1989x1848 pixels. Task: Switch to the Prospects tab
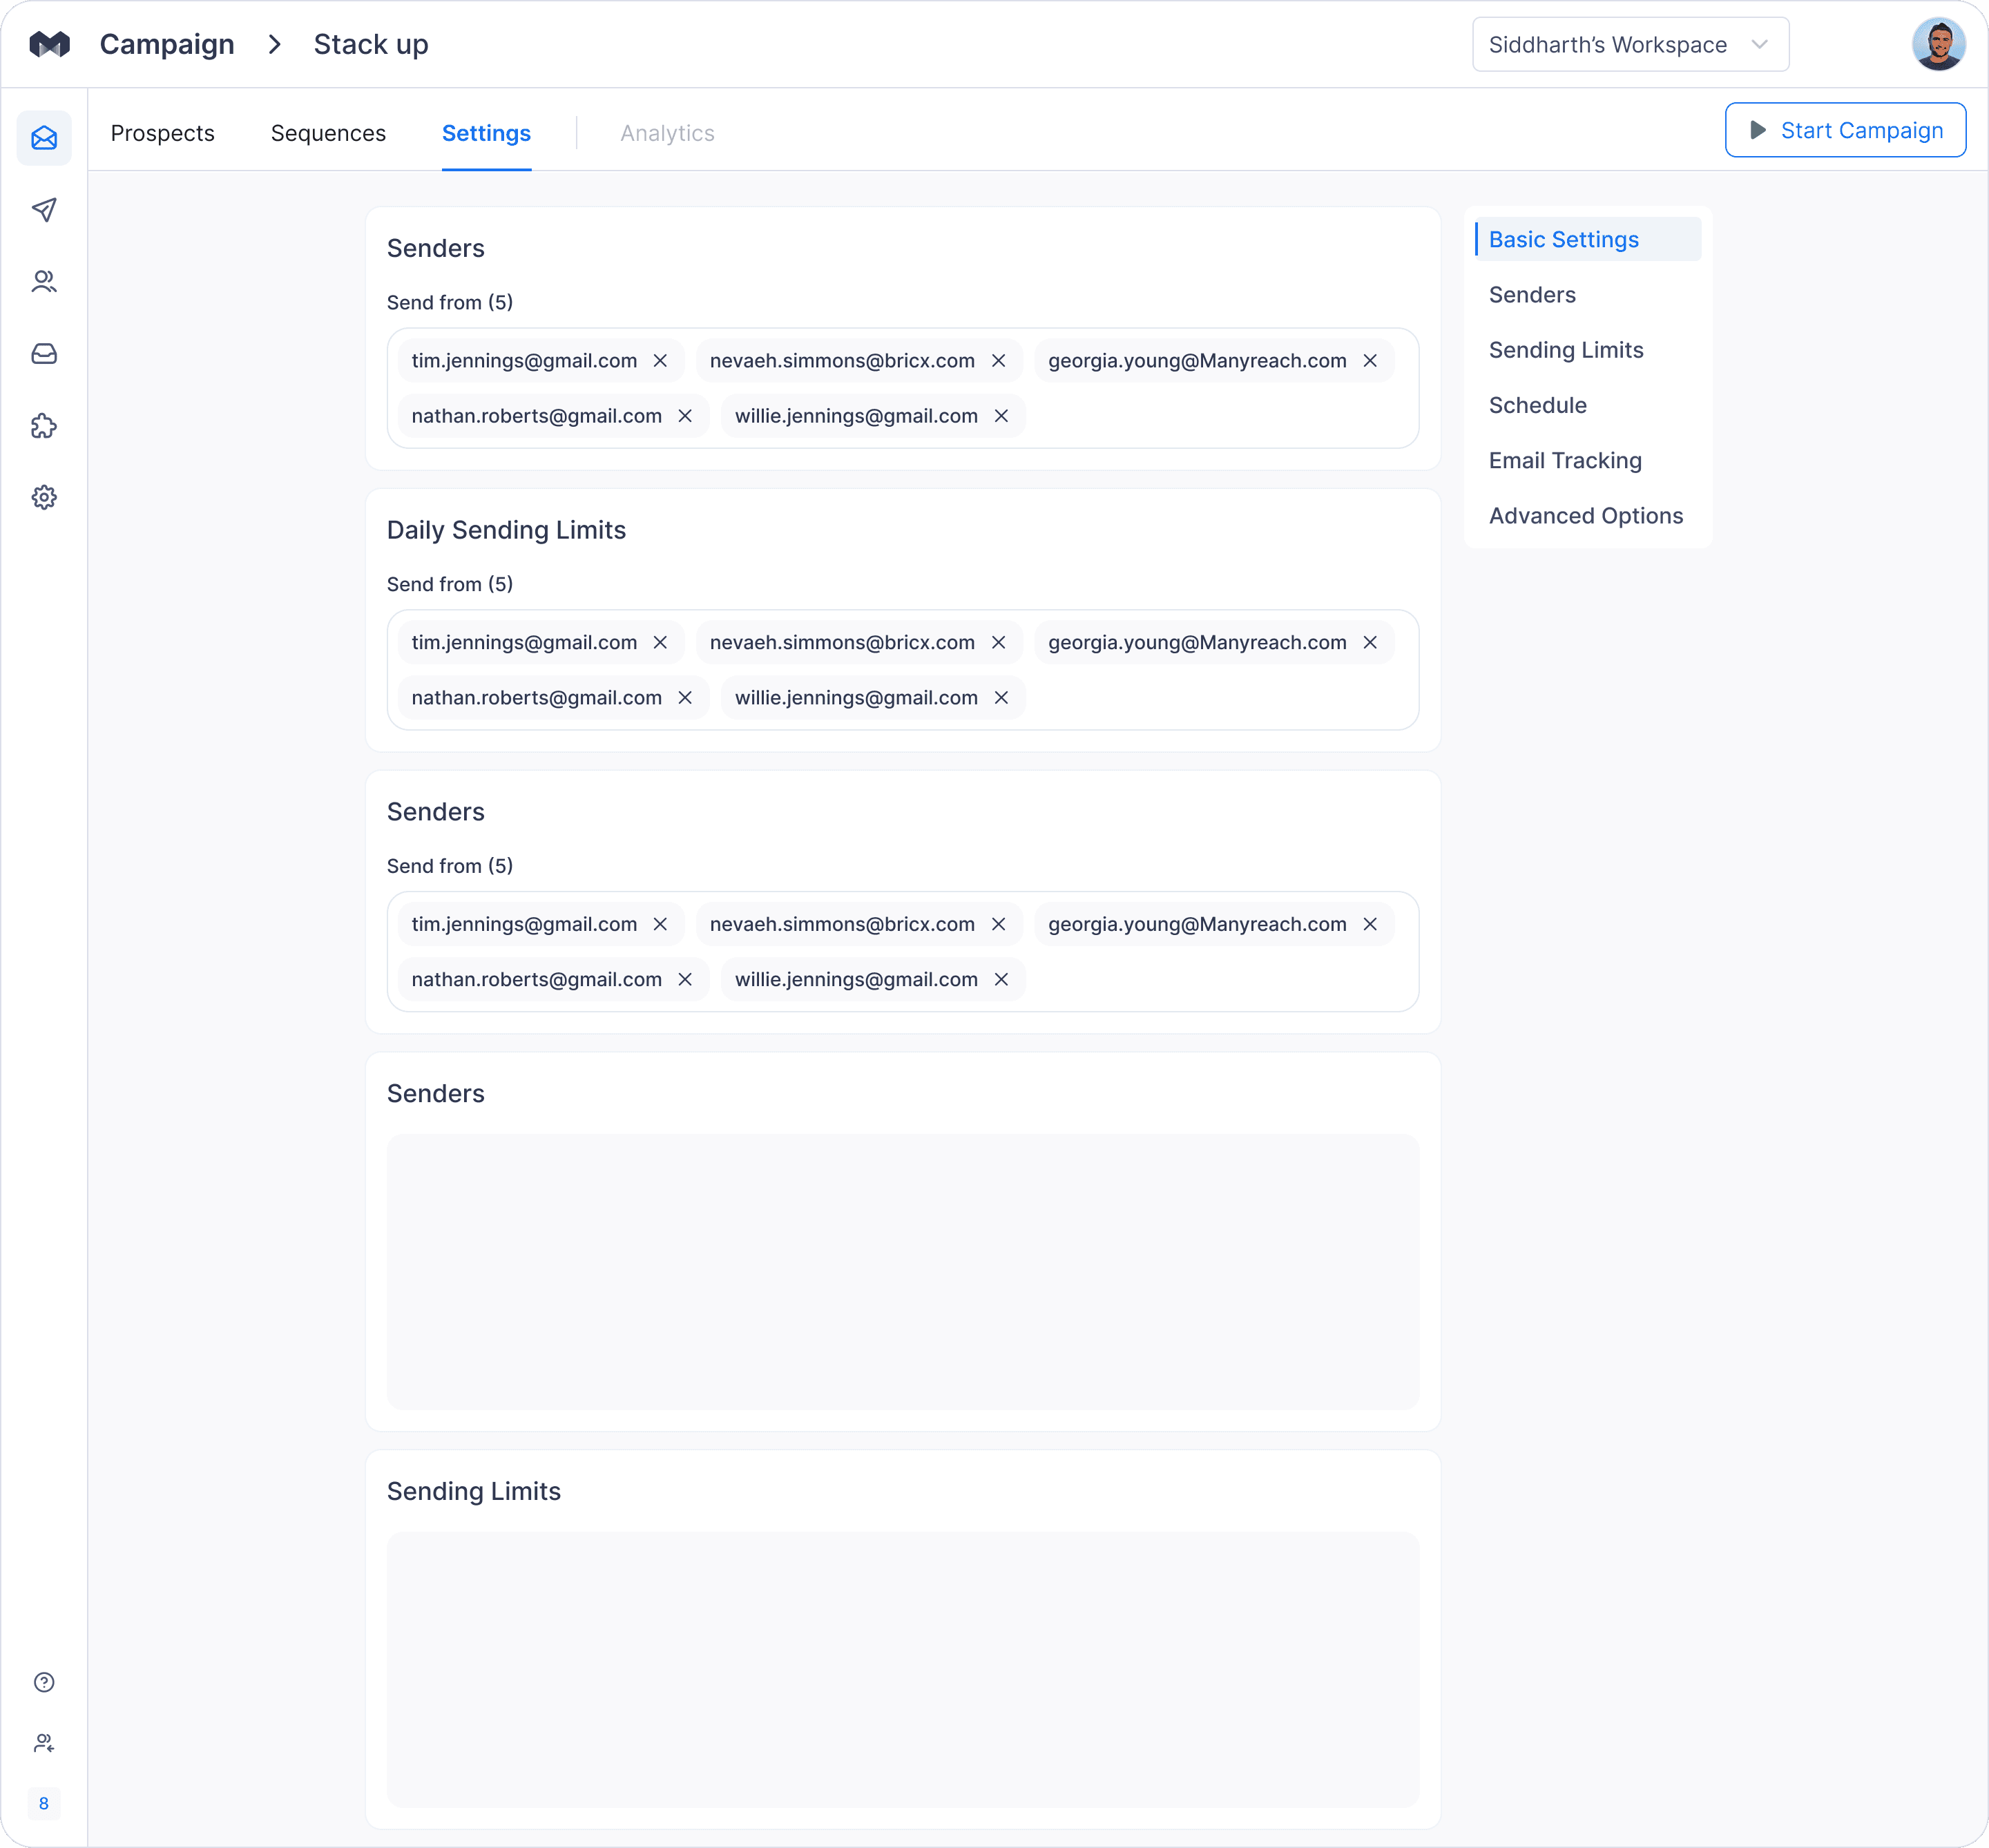point(163,133)
